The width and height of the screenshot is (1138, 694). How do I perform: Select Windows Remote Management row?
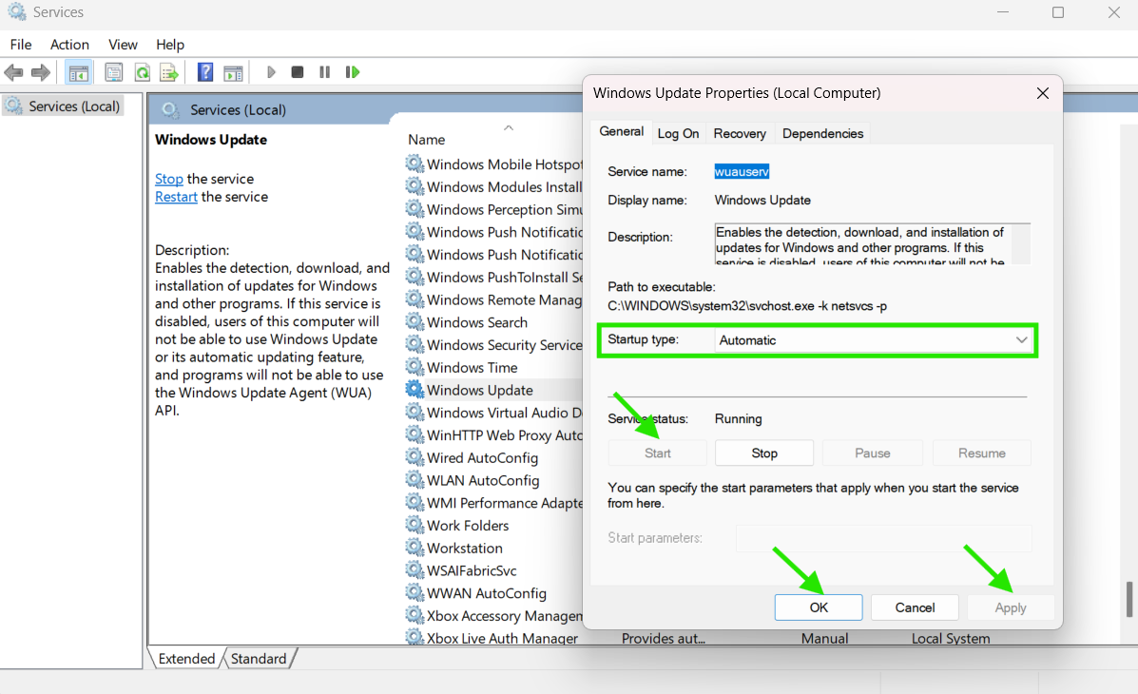tap(493, 299)
